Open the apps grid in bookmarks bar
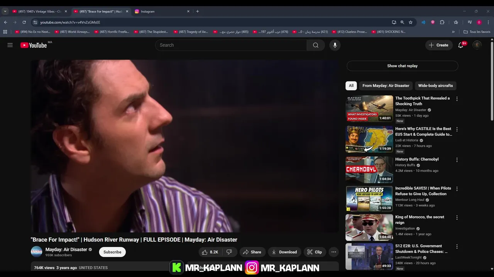The height and width of the screenshot is (277, 494). point(5,32)
